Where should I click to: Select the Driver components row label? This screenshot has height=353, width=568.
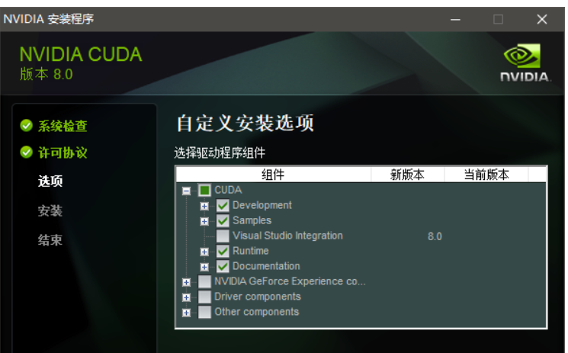pyautogui.click(x=258, y=297)
